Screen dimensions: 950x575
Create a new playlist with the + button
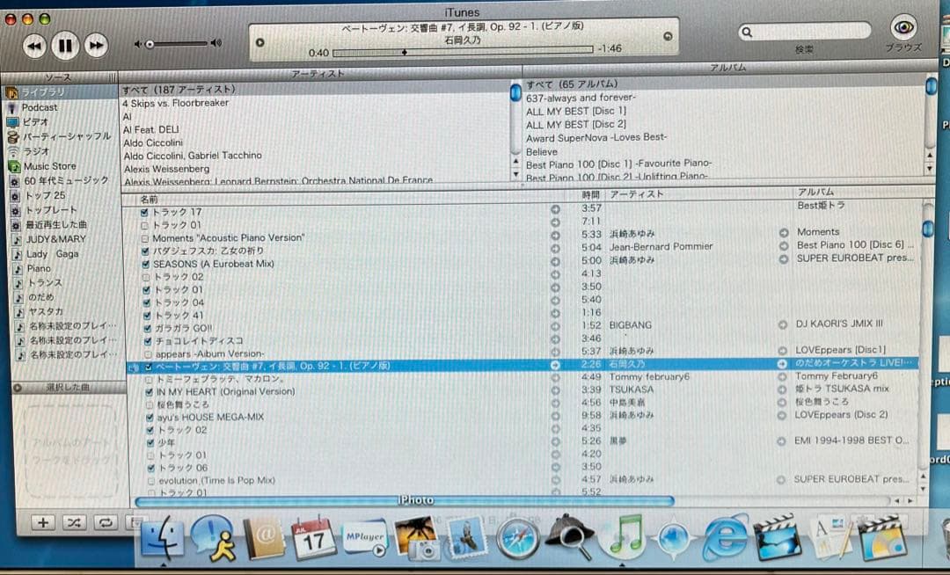[x=42, y=523]
